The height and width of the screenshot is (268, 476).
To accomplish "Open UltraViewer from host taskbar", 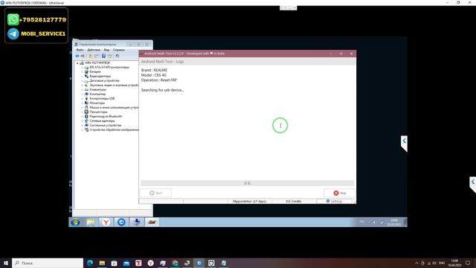I will [199, 263].
